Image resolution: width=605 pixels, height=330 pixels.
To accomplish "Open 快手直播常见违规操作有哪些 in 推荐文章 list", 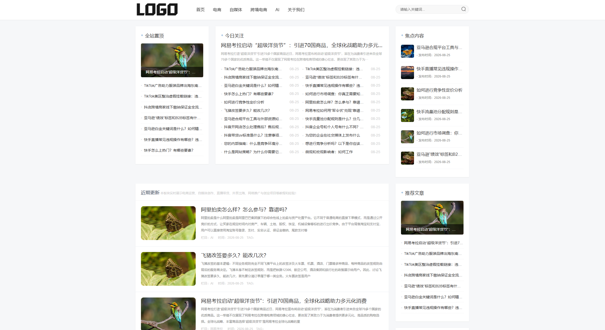I will point(433,308).
